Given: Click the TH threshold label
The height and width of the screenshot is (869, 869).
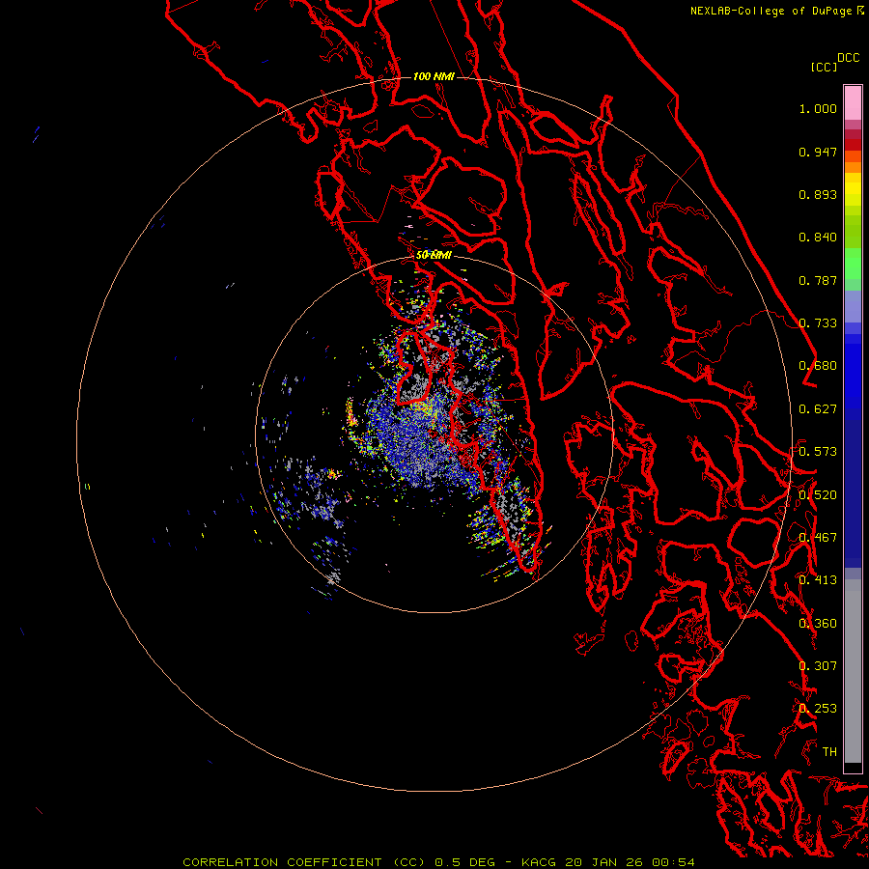Looking at the screenshot, I should click(829, 752).
